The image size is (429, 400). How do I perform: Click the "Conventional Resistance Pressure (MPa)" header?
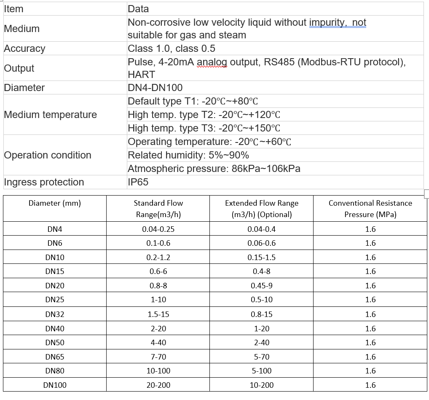370,208
